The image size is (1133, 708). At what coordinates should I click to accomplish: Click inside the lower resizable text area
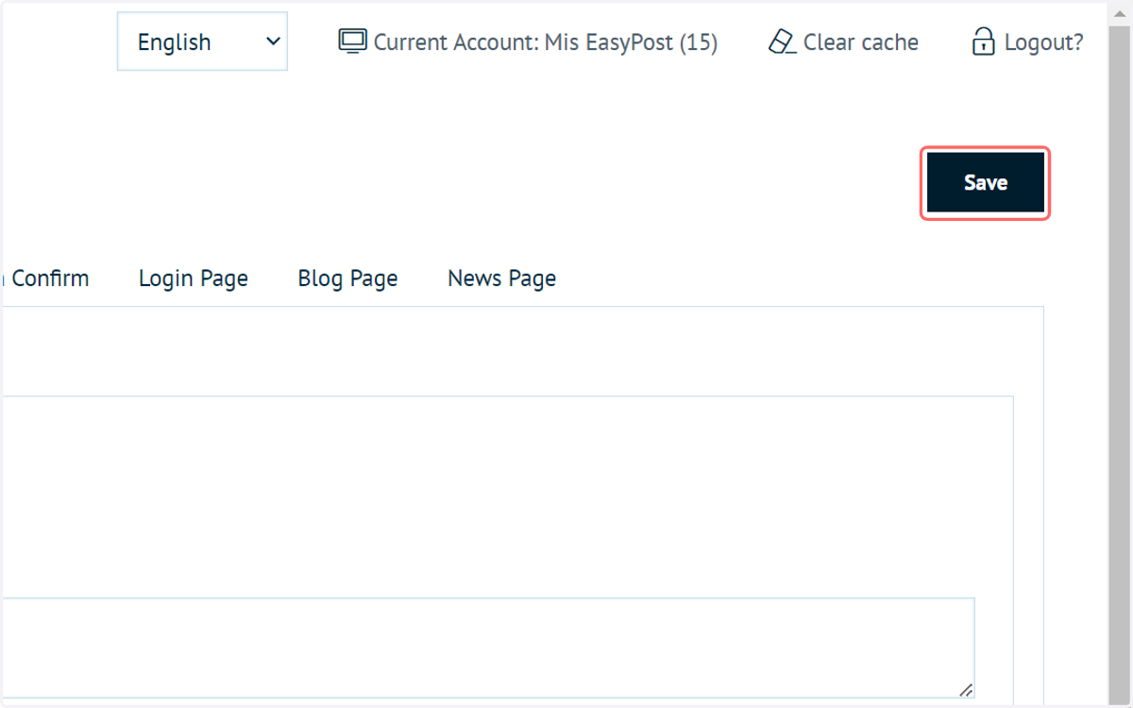[x=487, y=648]
